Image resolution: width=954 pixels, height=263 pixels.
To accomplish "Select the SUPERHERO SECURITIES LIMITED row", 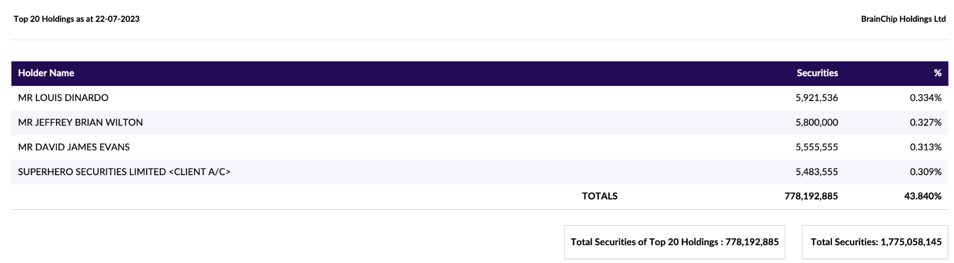I will 480,172.
